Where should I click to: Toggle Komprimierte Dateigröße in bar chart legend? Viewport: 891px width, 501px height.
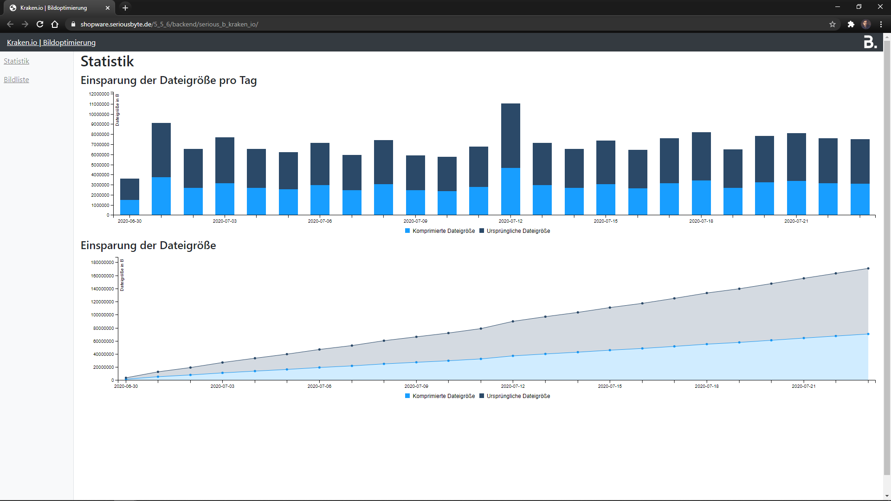(440, 231)
